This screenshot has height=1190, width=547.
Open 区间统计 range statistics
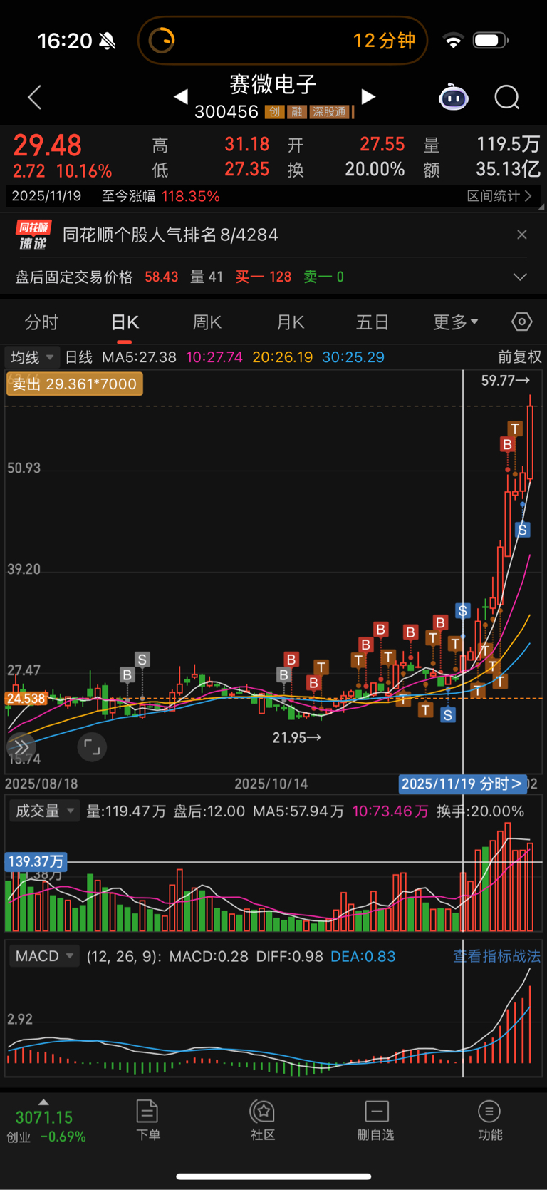tap(499, 196)
